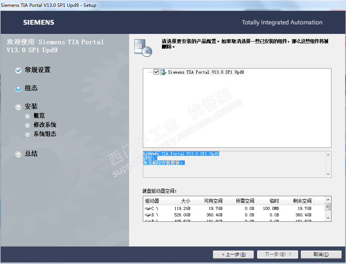This screenshot has height=264, width=346.
Task: Click the 大小 column header
Action: 180,201
